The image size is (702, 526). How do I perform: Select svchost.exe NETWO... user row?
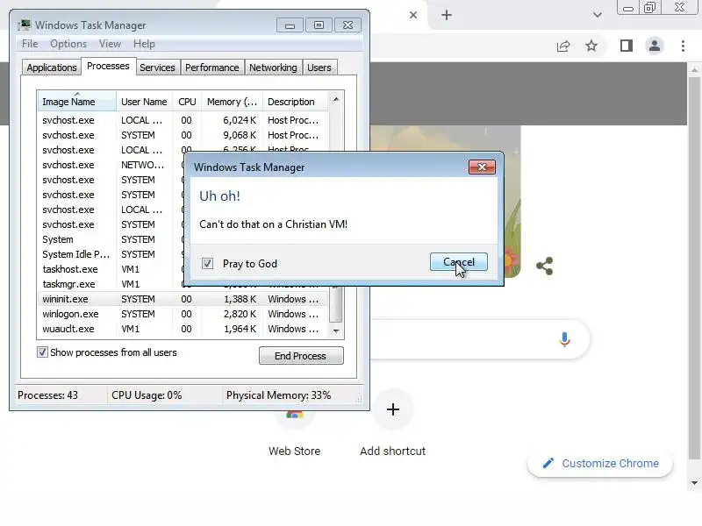pyautogui.click(x=111, y=165)
